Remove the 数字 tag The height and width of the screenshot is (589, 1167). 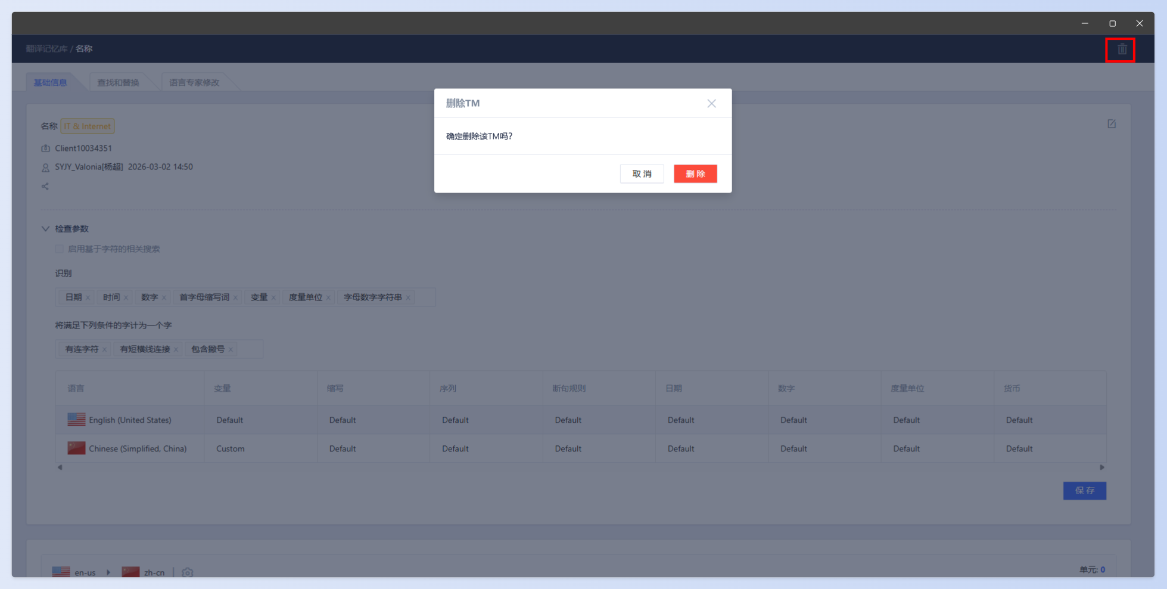point(164,297)
